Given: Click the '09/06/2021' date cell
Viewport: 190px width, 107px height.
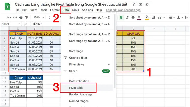Looking at the screenshot, I should click(x=35, y=69).
